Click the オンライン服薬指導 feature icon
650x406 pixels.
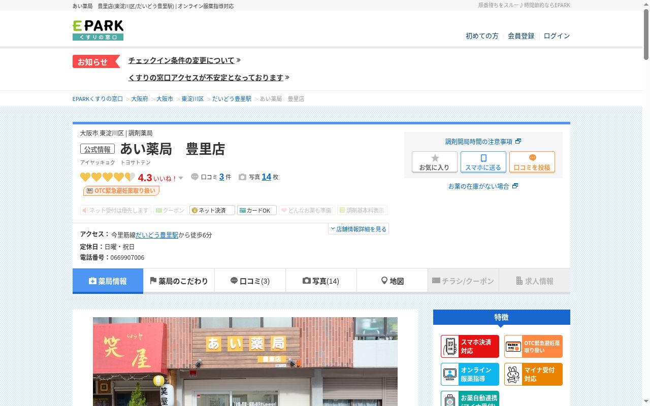pos(470,374)
